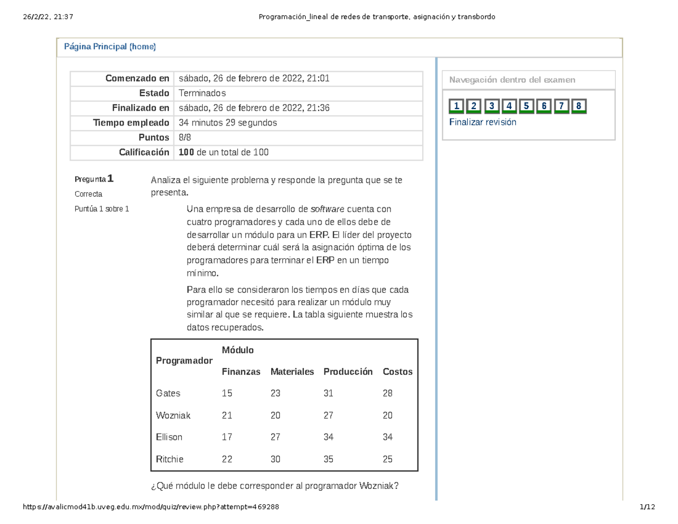This screenshot has height=524, width=678.
Task: Click the page title 'Programación_lineal de redes de transporte'
Action: (377, 17)
